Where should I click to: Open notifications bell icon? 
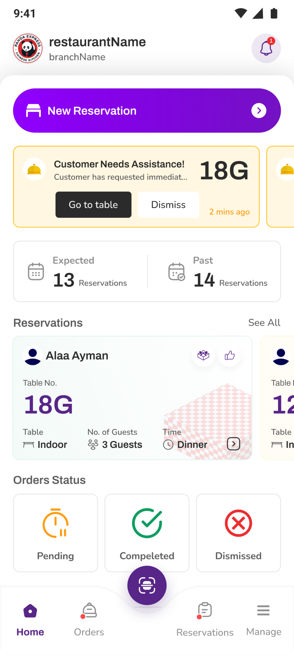click(x=266, y=48)
